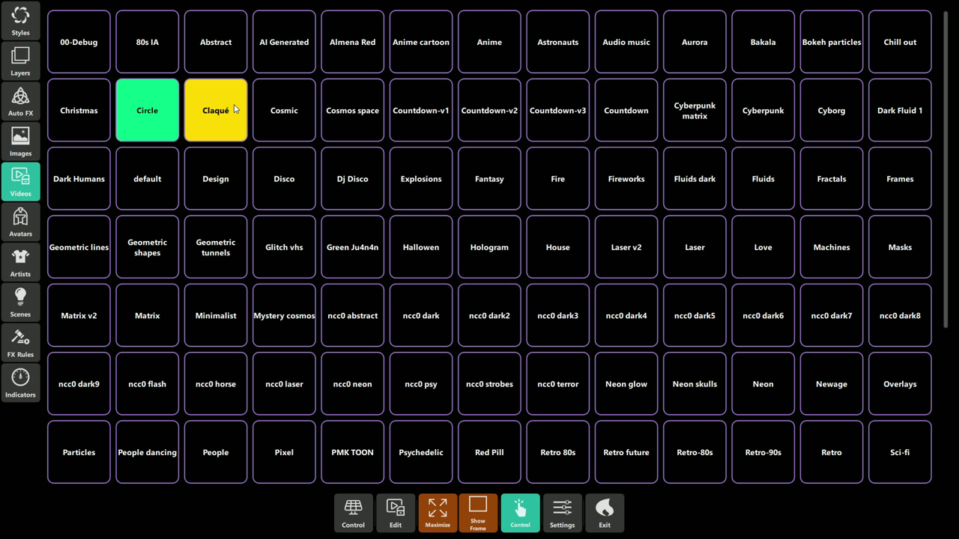
Task: Open the Artists section
Action: (x=20, y=261)
